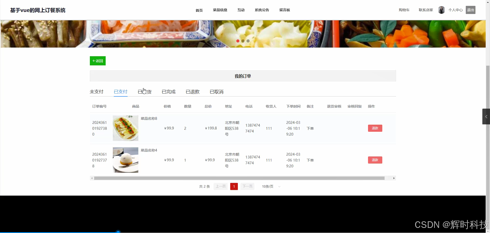Select the first carousel indicator dot
The width and height of the screenshot is (490, 233).
pyautogui.click(x=238, y=41)
